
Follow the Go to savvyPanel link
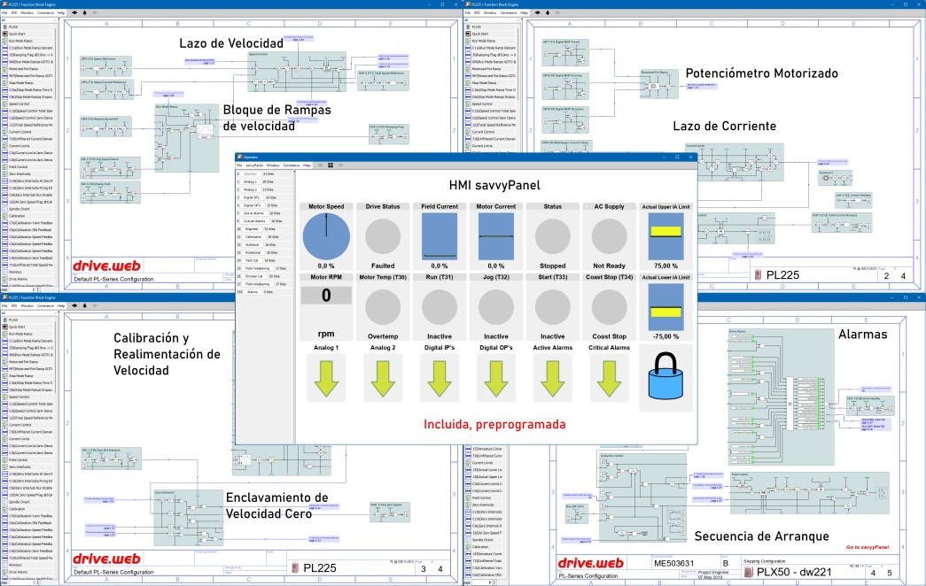click(x=871, y=548)
